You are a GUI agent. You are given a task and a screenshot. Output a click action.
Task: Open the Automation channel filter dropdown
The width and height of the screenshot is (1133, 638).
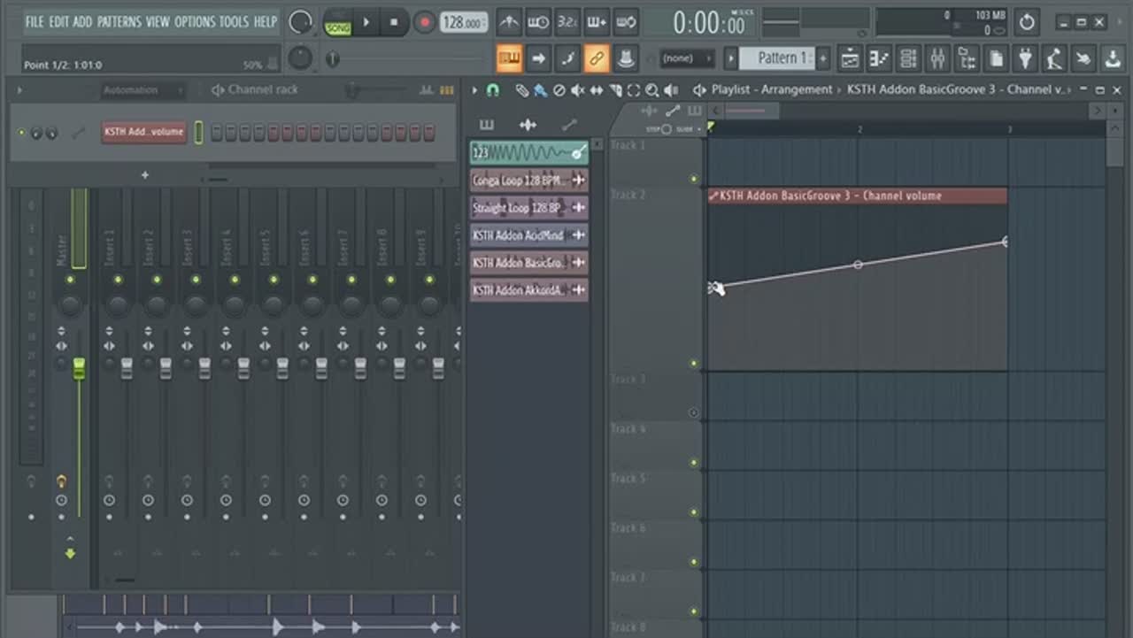[x=142, y=90]
